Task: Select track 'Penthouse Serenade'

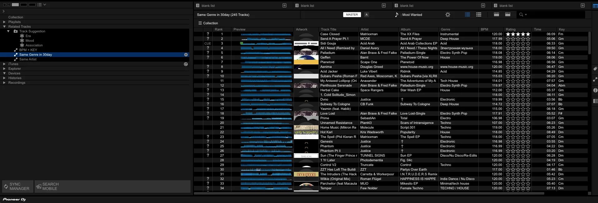Action: [336, 85]
